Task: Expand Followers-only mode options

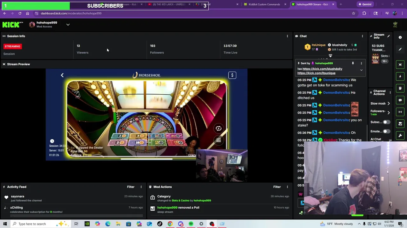Action: pyautogui.click(x=389, y=112)
